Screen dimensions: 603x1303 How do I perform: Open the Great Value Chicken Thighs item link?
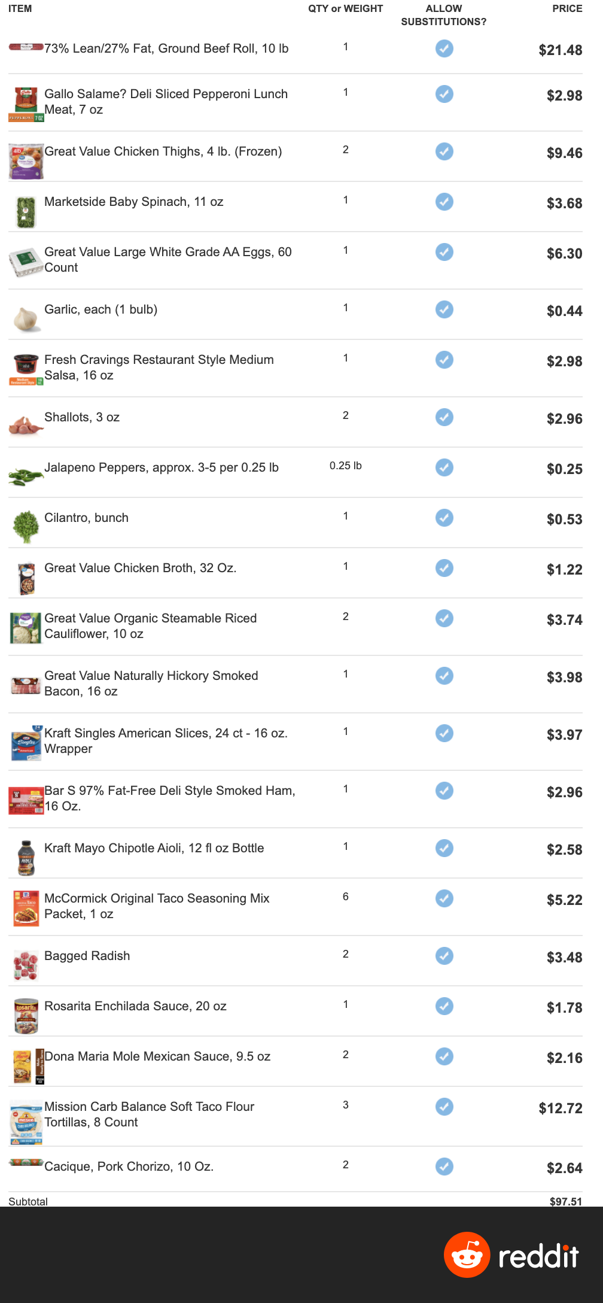coord(163,151)
